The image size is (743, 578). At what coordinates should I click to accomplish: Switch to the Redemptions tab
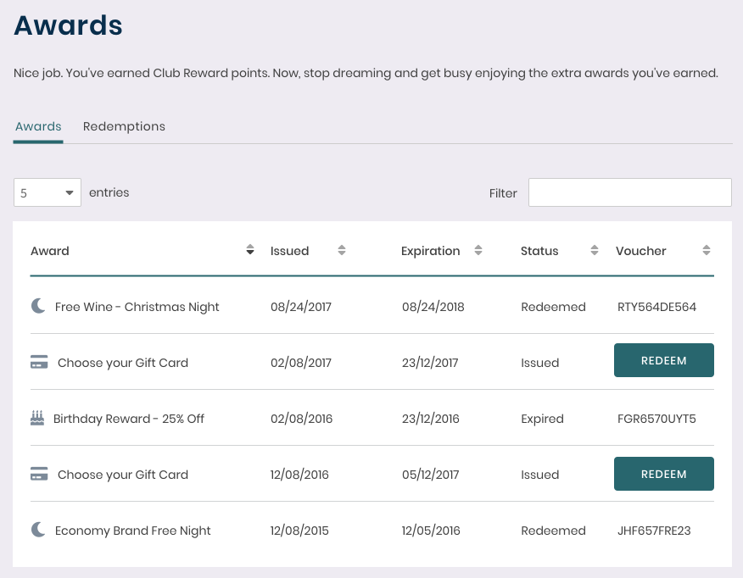coord(124,126)
